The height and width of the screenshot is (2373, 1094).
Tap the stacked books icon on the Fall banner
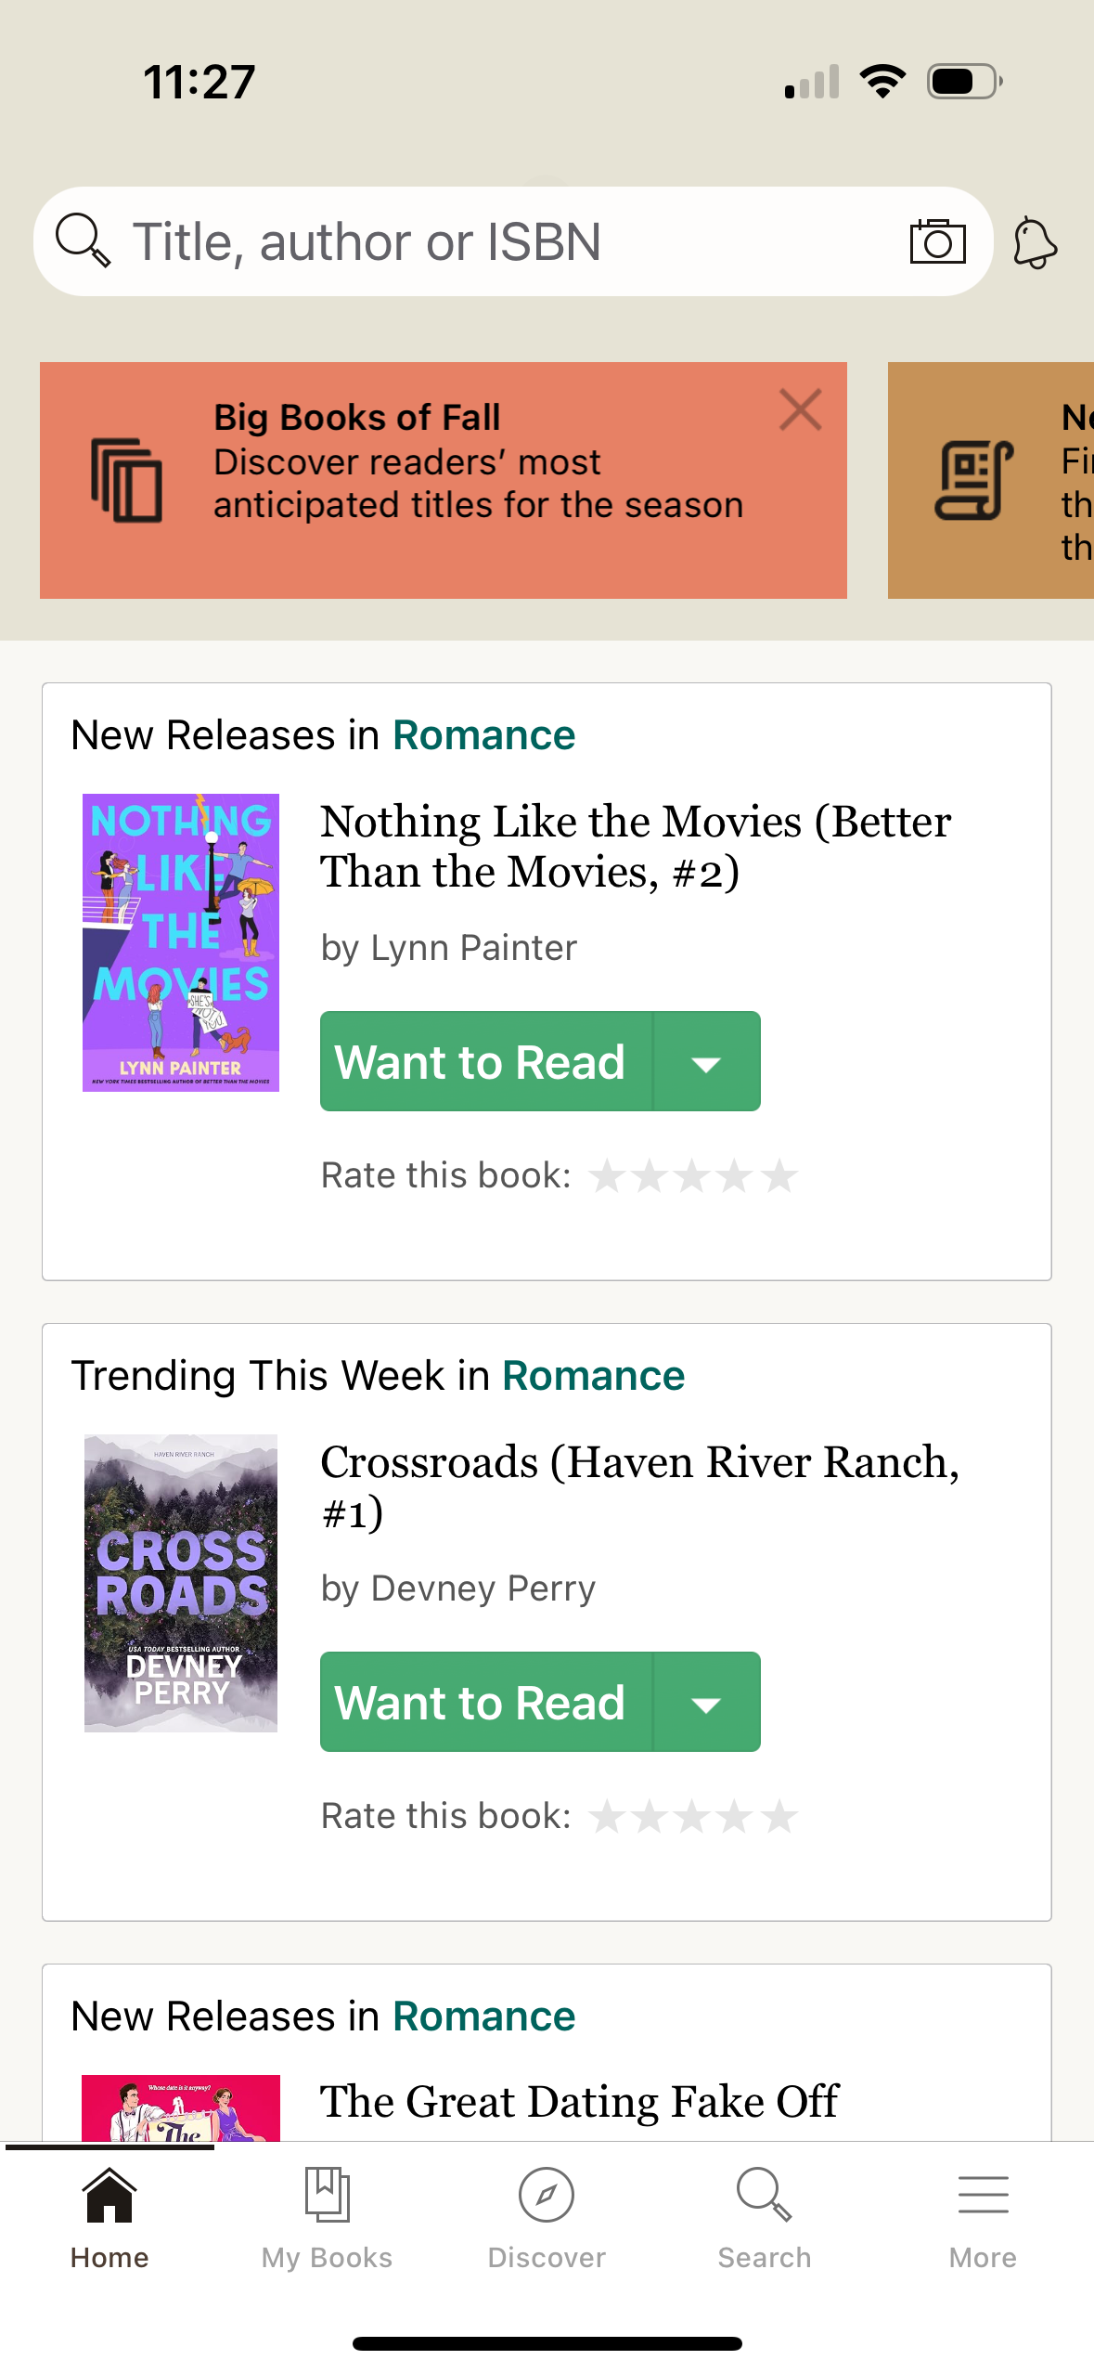pos(126,479)
